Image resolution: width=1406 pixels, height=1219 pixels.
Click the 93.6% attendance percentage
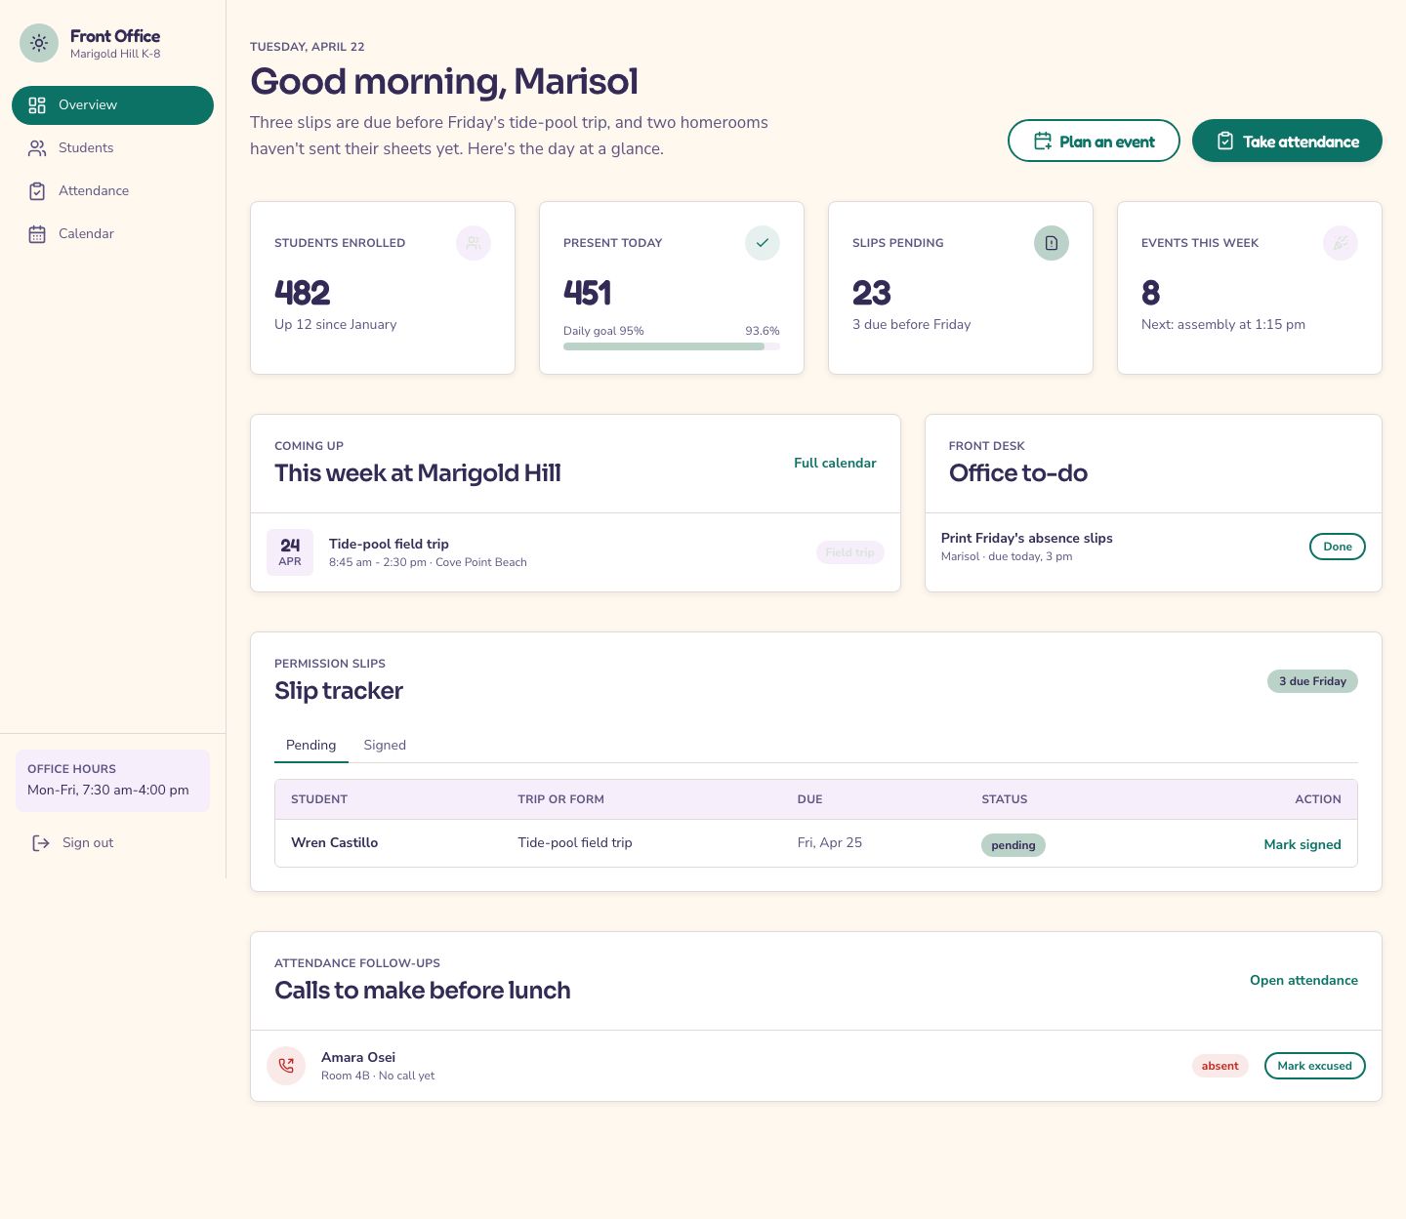pyautogui.click(x=763, y=331)
